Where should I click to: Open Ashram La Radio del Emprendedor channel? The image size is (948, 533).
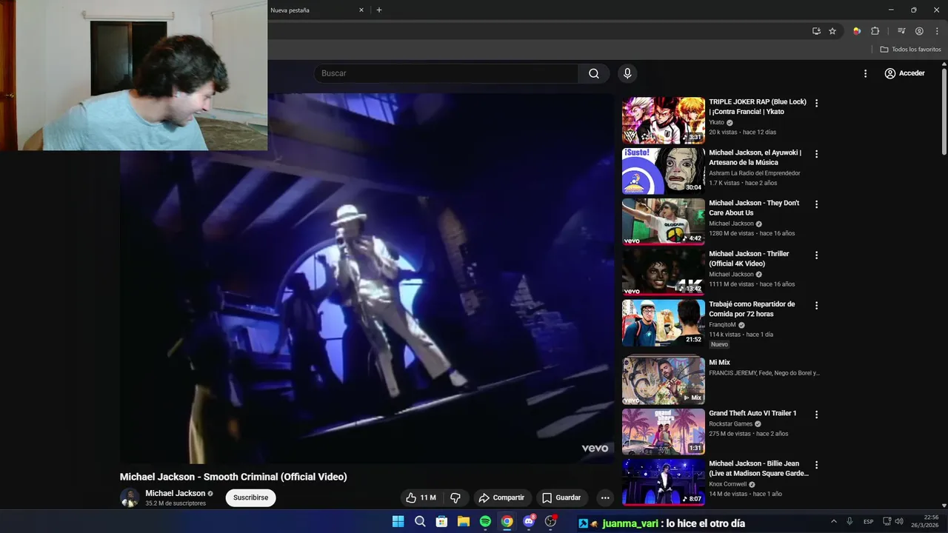pyautogui.click(x=754, y=173)
